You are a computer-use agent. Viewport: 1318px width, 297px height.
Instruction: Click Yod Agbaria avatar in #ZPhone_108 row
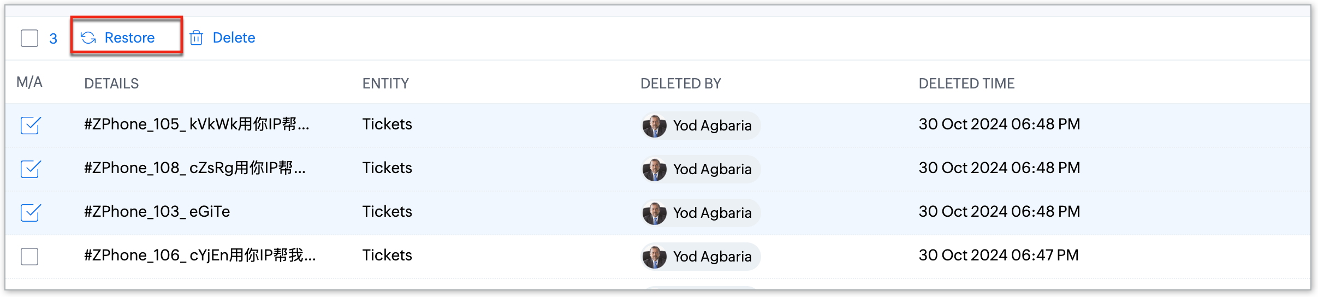point(654,169)
